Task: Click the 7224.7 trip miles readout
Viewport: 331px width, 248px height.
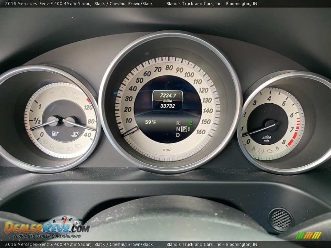Action: click(168, 95)
